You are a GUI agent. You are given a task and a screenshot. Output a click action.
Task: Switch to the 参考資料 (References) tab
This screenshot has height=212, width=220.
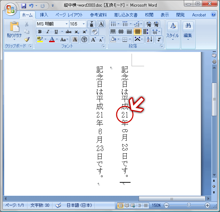point(98,15)
